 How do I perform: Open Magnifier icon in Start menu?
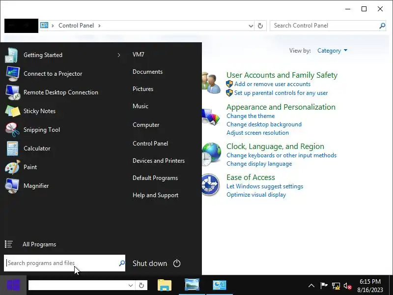(x=12, y=186)
